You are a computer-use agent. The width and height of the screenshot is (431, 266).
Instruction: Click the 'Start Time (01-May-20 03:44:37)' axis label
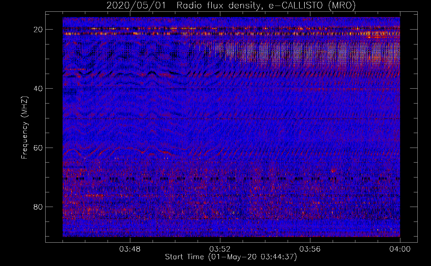coord(231,257)
